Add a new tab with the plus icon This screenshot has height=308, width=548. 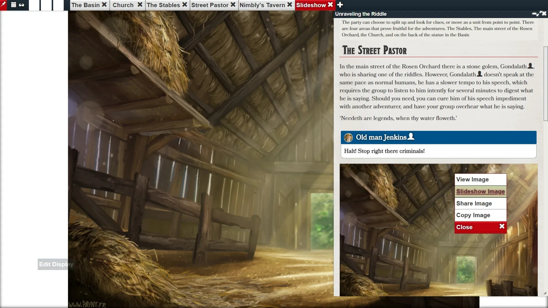340,5
